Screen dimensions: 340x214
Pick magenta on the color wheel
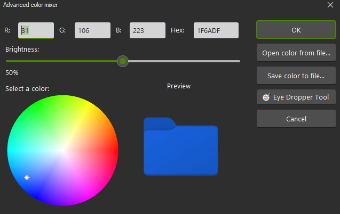click(x=88, y=194)
